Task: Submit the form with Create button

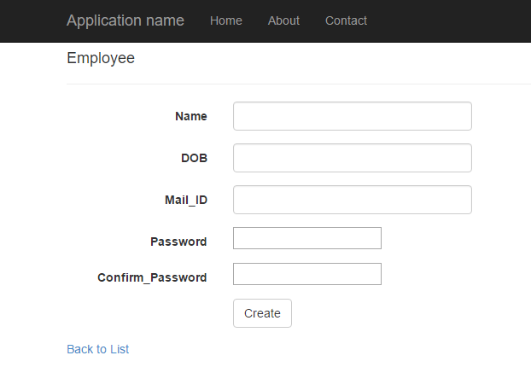Action: [x=262, y=313]
